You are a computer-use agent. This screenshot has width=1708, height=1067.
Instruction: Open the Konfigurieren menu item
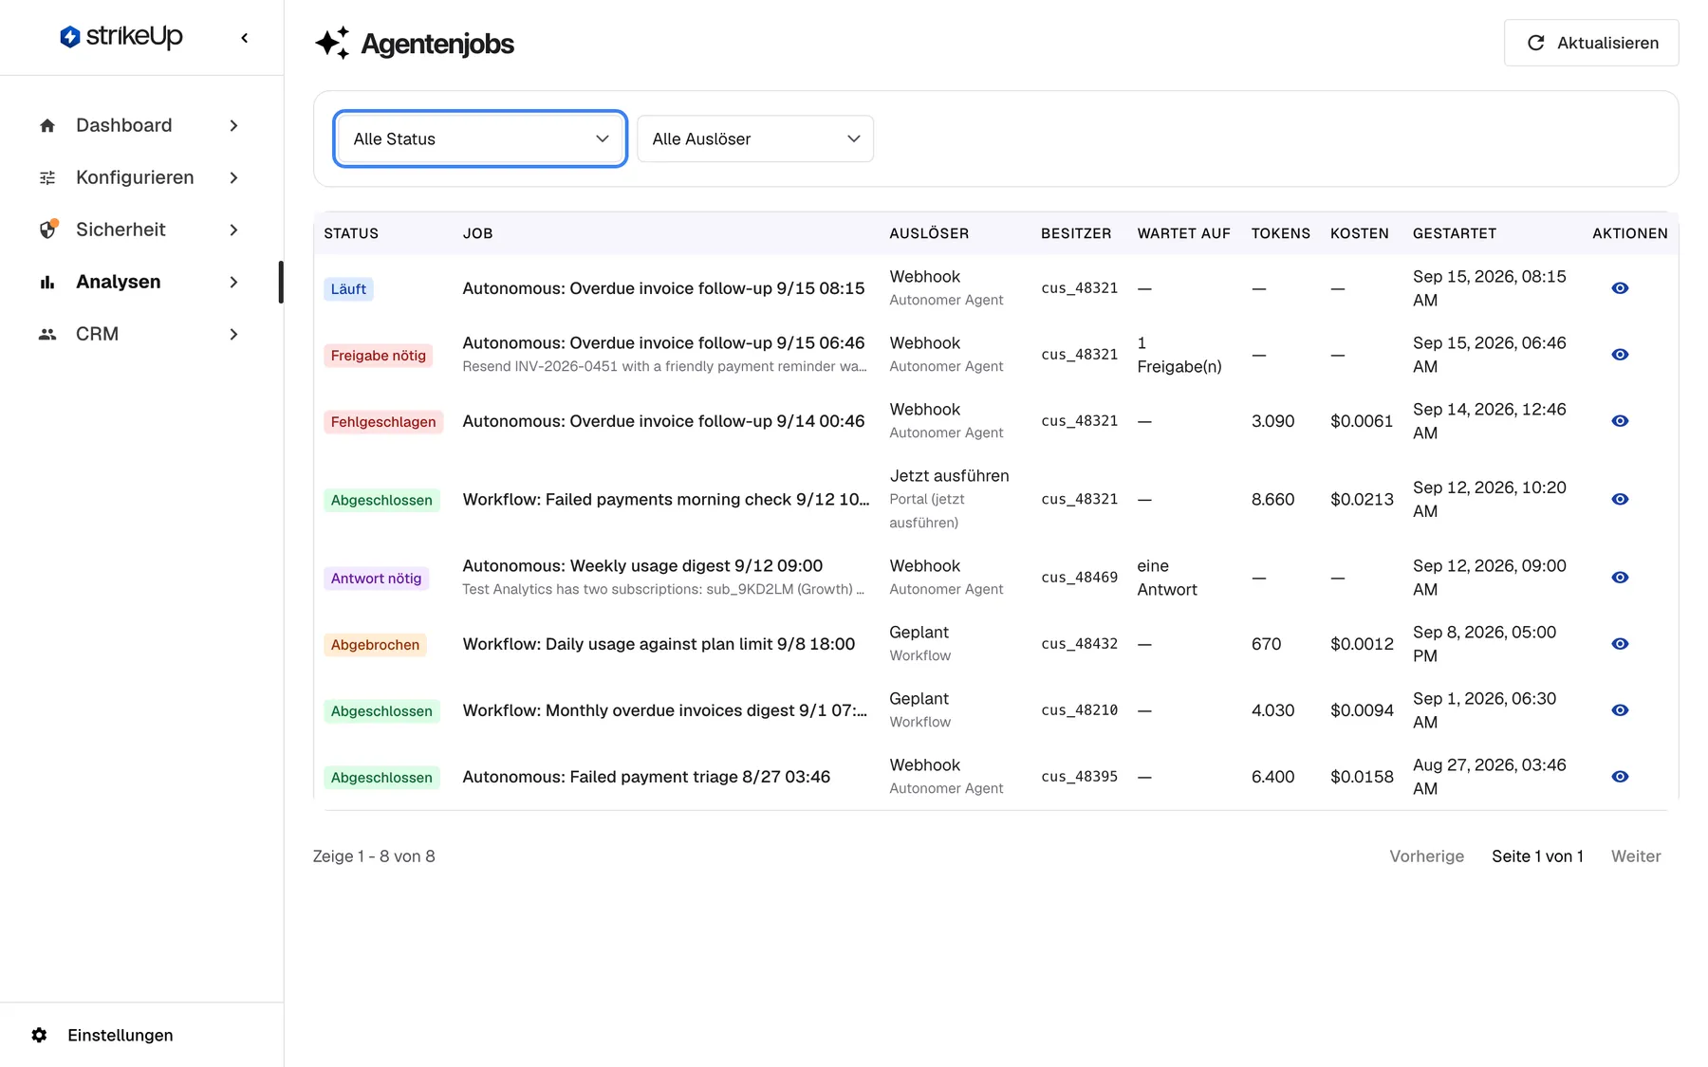coord(141,177)
